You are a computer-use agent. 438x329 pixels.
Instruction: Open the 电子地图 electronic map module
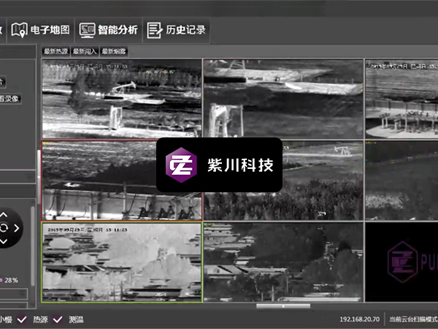[40, 30]
